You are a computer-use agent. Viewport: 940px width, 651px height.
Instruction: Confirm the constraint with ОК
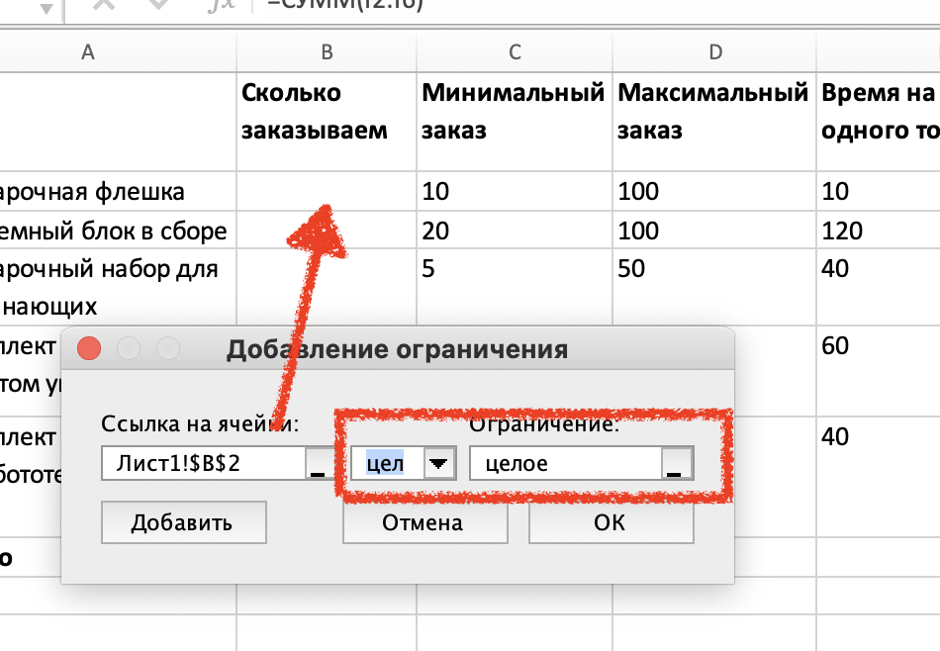tap(611, 522)
